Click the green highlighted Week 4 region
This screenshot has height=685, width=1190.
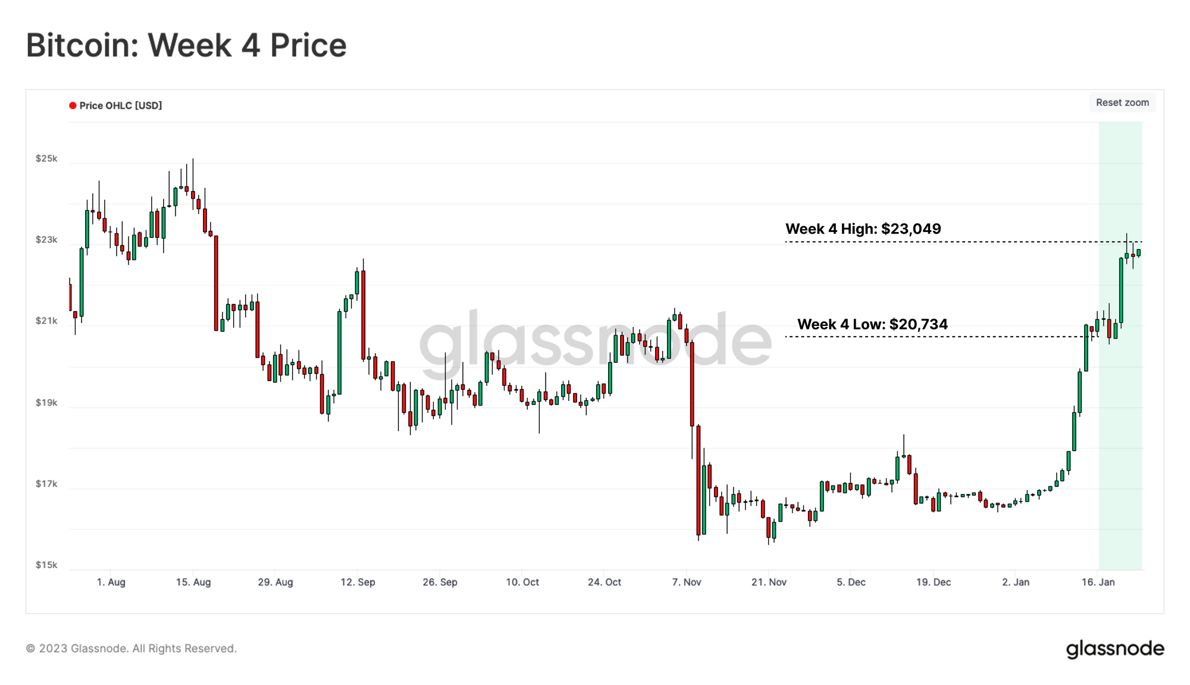click(1120, 416)
